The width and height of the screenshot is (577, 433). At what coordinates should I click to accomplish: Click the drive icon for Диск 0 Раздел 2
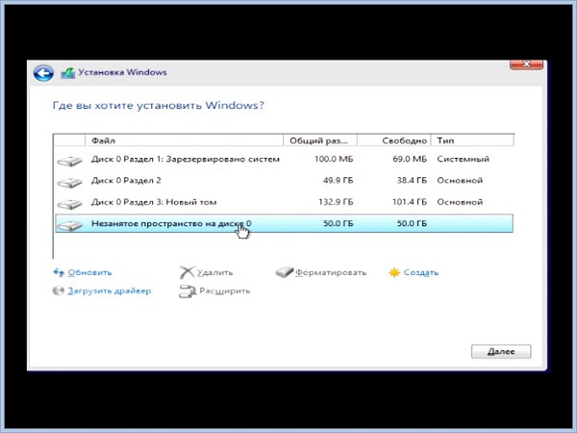point(69,182)
